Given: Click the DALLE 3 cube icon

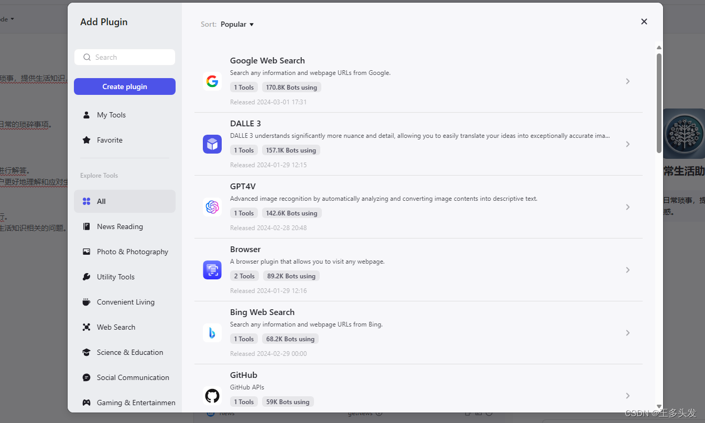Looking at the screenshot, I should pyautogui.click(x=212, y=144).
